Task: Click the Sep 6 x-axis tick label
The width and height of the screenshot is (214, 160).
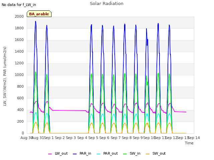Action: pyautogui.click(x=104, y=138)
